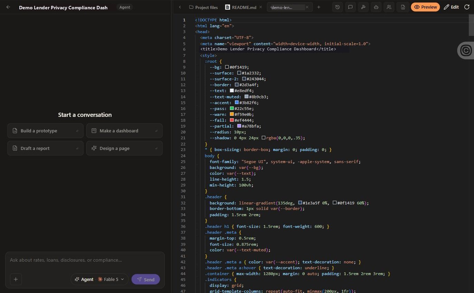Click the #1e3a5f gradient color swatch
This screenshot has height=293, width=474.
pos(300,203)
